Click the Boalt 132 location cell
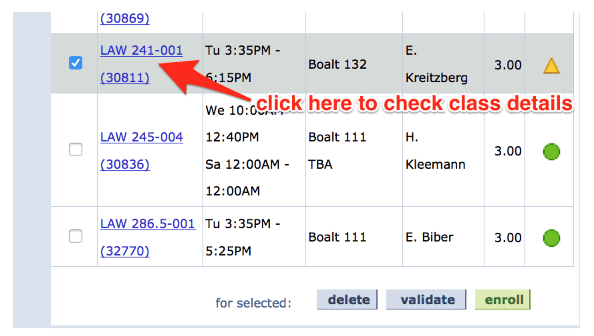 337,64
